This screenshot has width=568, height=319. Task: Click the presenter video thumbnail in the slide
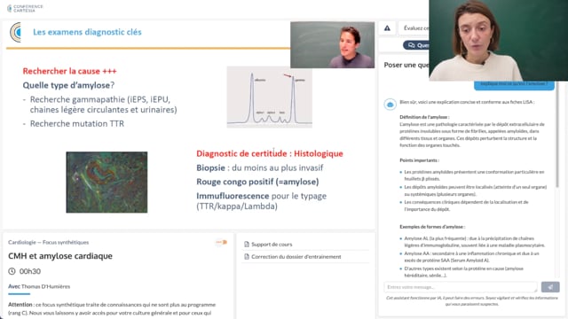[332, 45]
